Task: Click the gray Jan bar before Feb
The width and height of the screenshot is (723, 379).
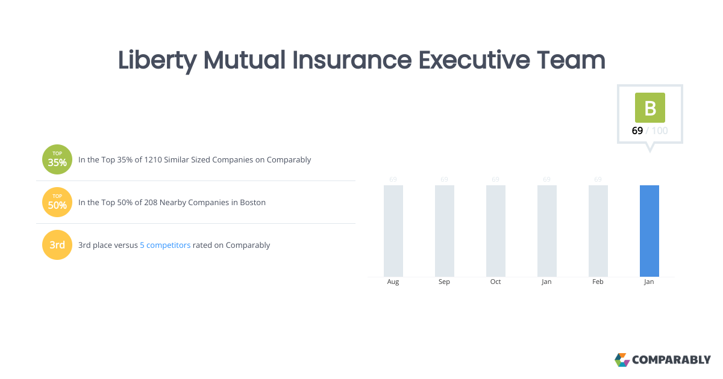Action: 546,230
